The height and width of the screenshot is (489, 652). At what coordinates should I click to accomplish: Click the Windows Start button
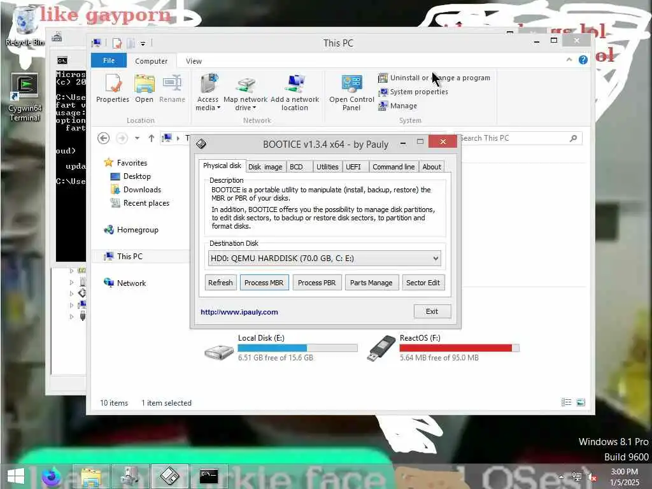point(16,476)
